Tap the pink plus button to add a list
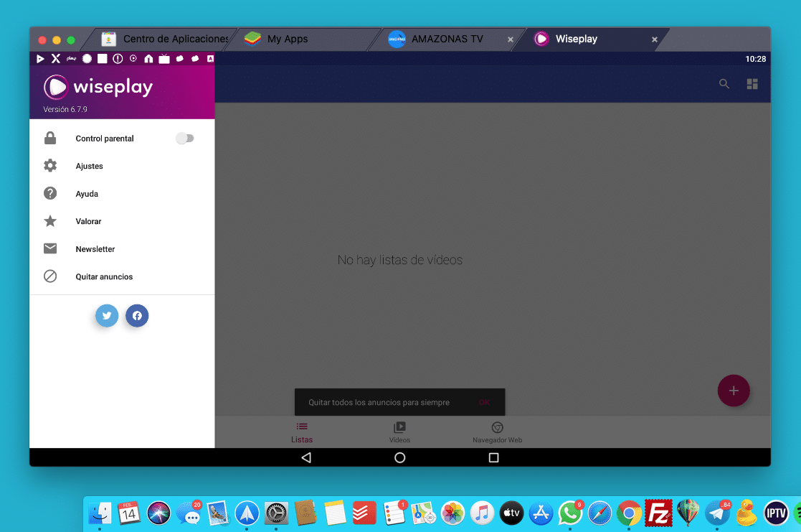This screenshot has width=801, height=532. coord(733,391)
